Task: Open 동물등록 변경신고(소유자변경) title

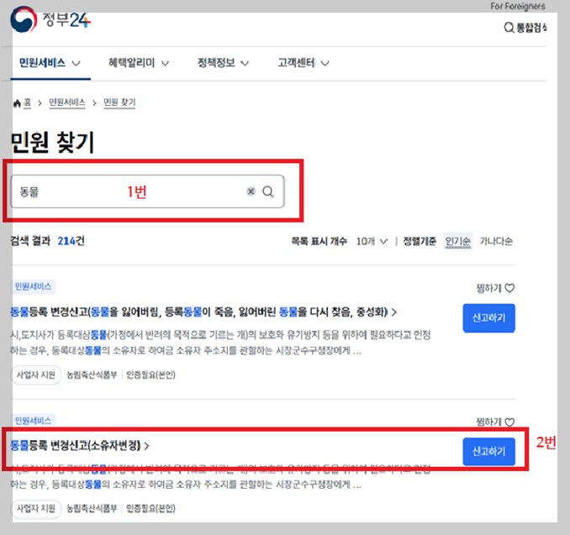Action: coord(80,445)
